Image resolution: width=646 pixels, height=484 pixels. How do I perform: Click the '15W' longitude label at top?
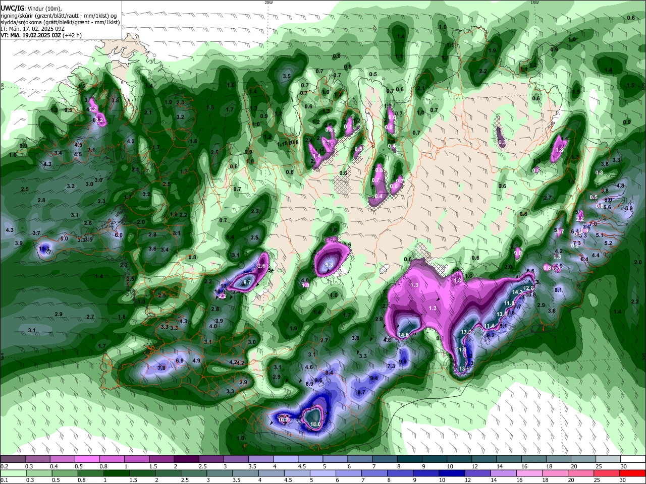tap(534, 2)
